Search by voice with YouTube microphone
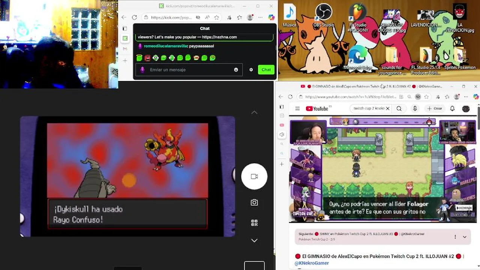The height and width of the screenshot is (270, 480). [x=415, y=108]
